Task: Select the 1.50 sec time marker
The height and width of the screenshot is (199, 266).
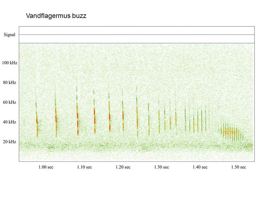Action: point(238,167)
